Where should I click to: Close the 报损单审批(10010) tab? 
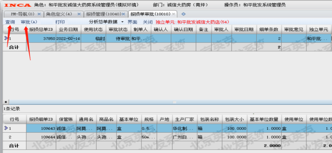(x=173, y=14)
